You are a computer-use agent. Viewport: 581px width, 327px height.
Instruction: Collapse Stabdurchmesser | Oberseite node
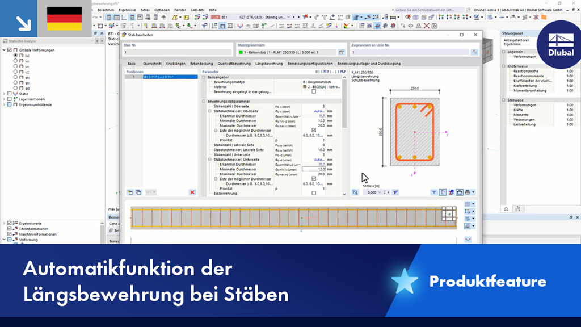coord(210,111)
